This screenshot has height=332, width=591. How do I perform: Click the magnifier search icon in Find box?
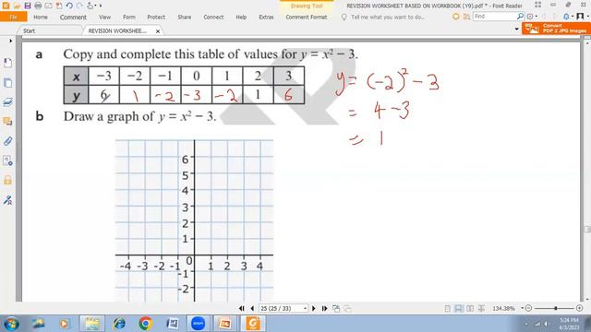click(x=520, y=17)
